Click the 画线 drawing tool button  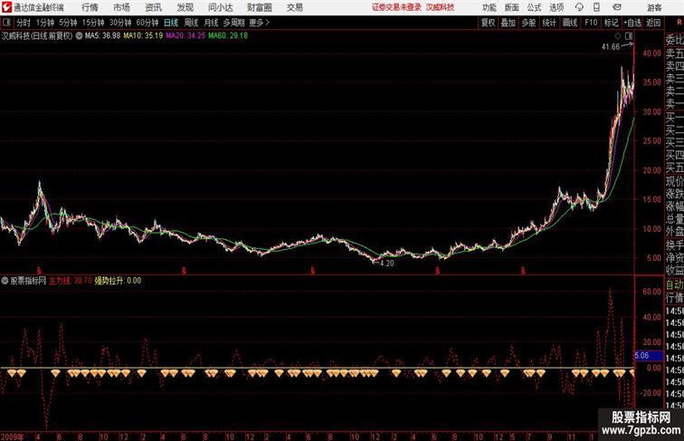coord(570,23)
